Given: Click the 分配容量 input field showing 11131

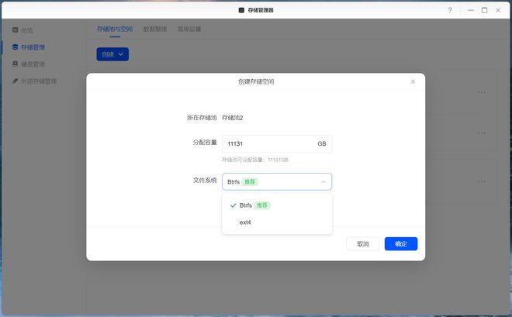Looking at the screenshot, I should click(x=266, y=144).
